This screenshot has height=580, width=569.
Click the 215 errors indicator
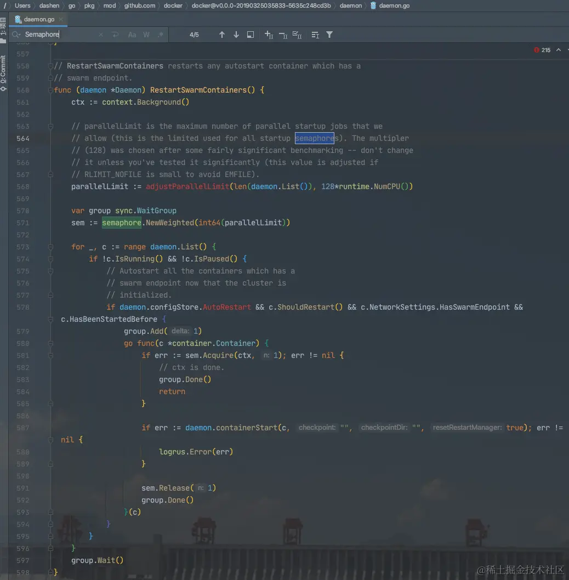pos(542,50)
